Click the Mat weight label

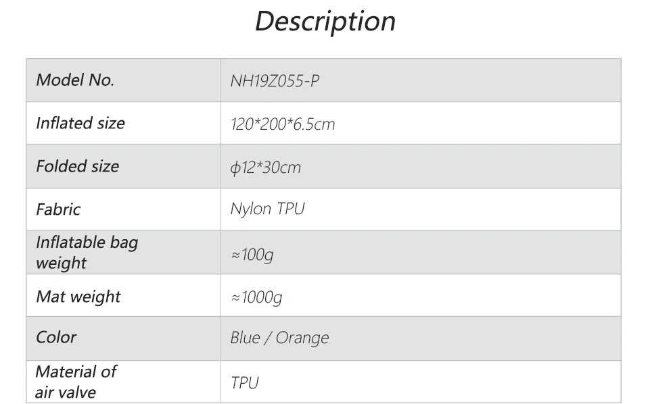(x=78, y=297)
